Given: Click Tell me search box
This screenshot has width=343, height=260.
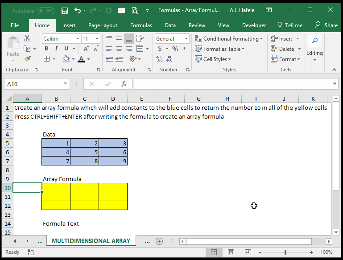Looking at the screenshot, I should tap(290, 25).
